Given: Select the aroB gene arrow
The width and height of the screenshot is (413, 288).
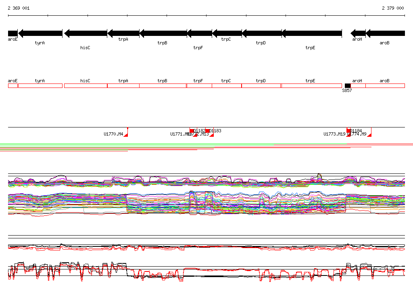Looking at the screenshot, I should point(385,33).
